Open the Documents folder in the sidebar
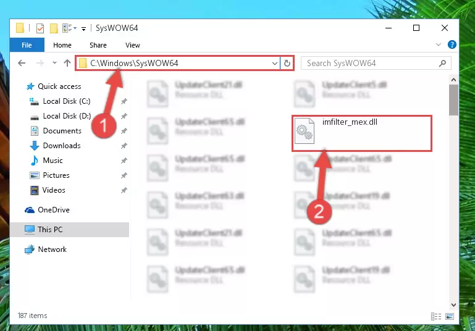Screen dimensions: 475x331 (x=56, y=131)
